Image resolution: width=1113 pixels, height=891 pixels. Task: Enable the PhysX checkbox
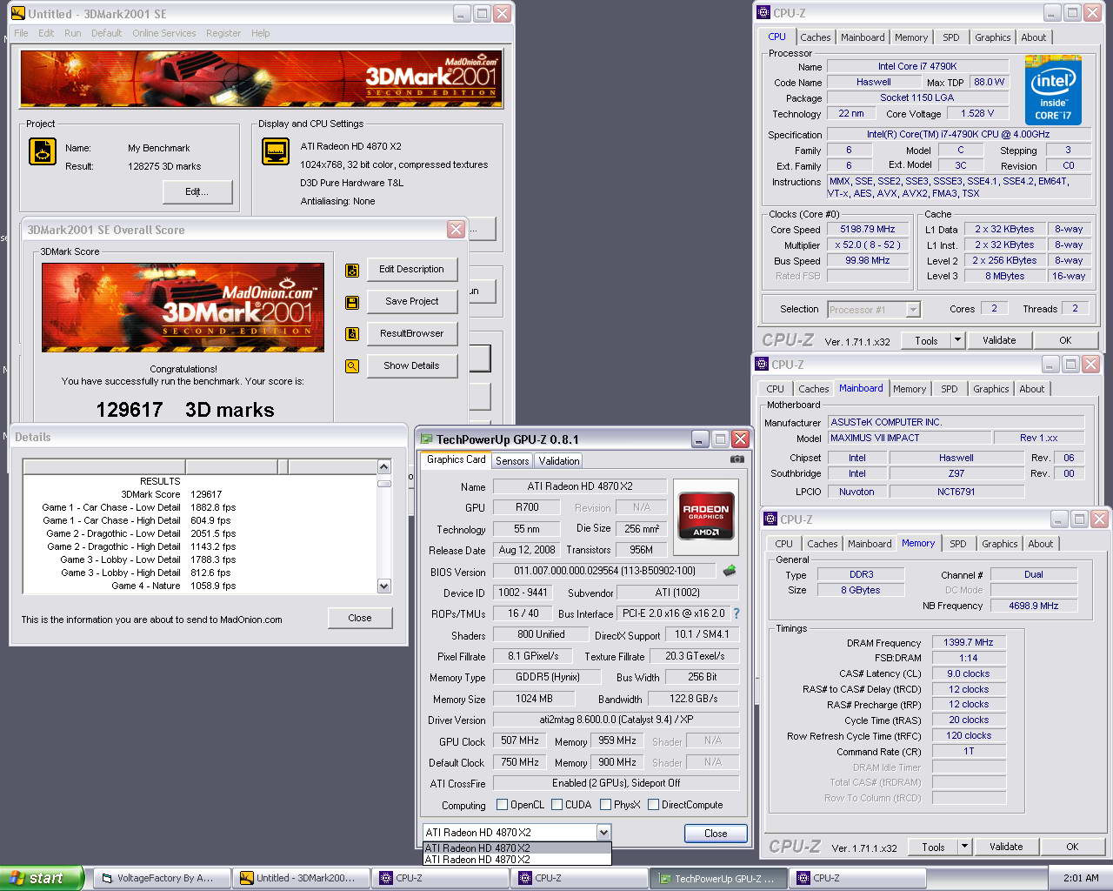(x=605, y=805)
